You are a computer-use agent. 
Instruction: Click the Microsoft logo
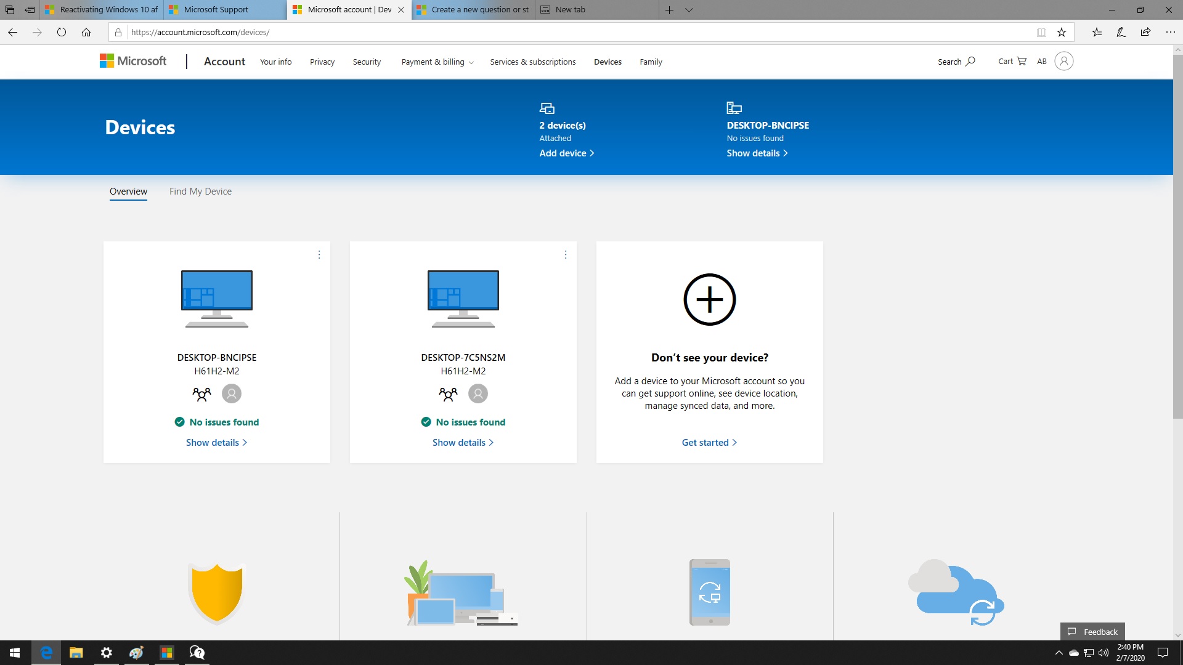[132, 61]
